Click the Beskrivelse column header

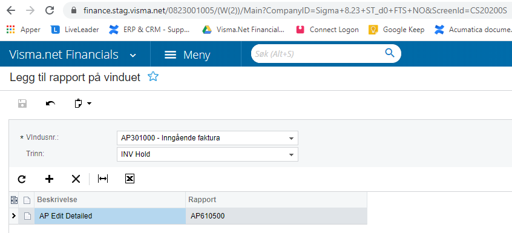click(110, 200)
